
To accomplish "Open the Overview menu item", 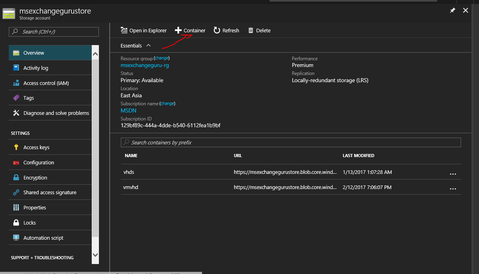I will (x=50, y=53).
